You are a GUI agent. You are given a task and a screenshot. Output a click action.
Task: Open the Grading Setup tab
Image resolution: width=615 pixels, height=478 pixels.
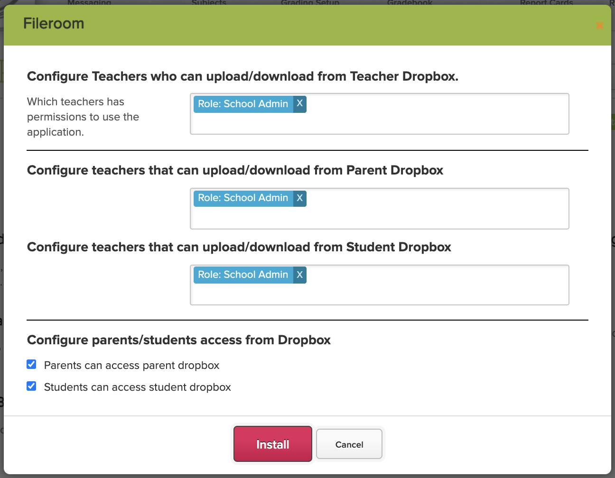pos(310,3)
